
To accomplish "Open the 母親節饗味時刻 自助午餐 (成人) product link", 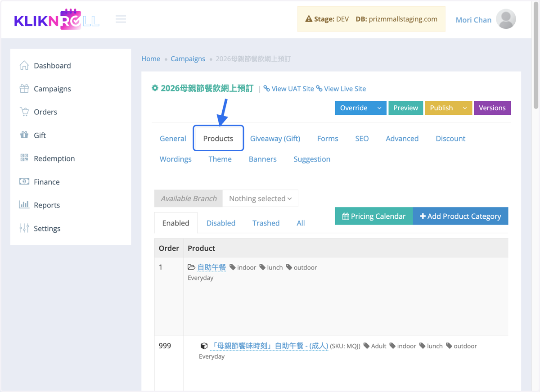I will 270,346.
